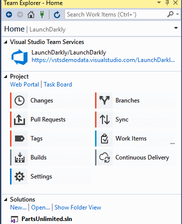This screenshot has height=224, width=182.
Task: Open the Team Explorer window options arrow
Action: [x=159, y=2]
